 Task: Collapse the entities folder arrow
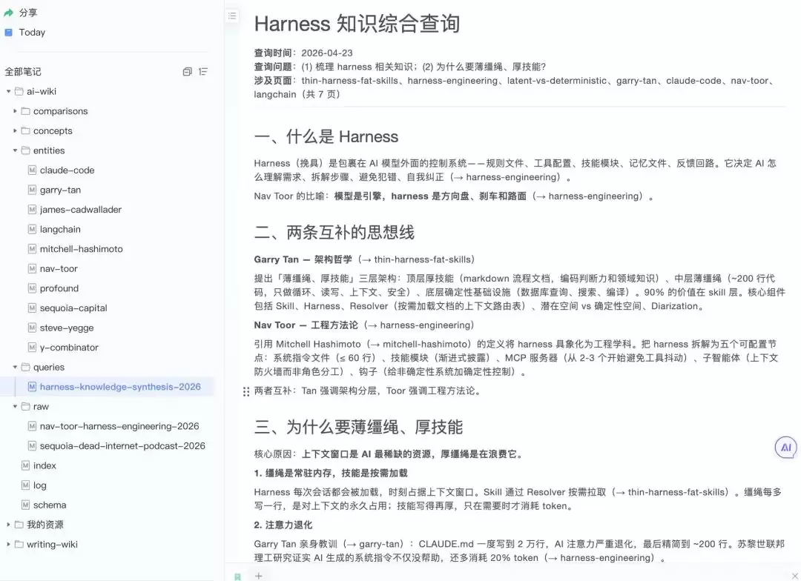point(15,150)
